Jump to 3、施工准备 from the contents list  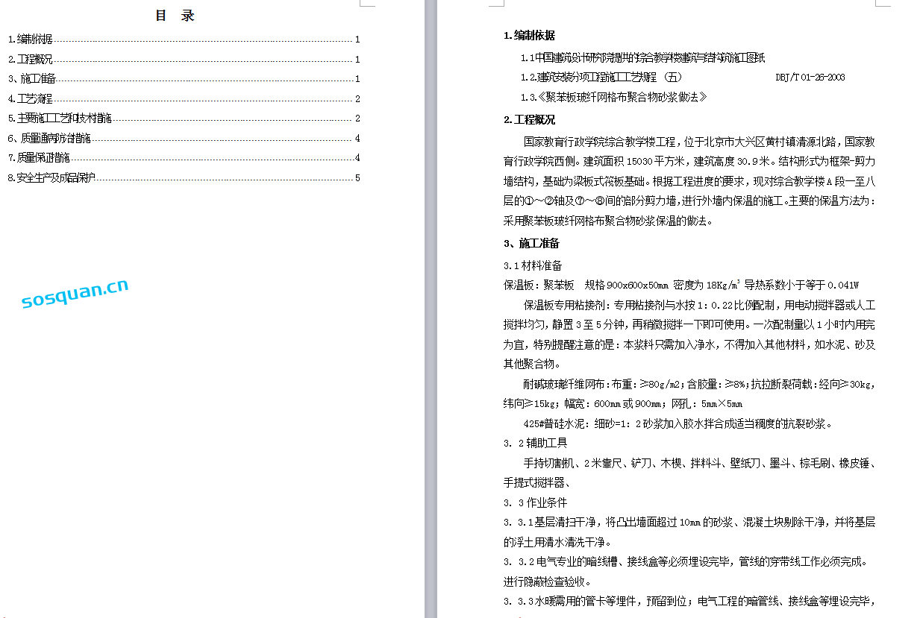pos(32,79)
